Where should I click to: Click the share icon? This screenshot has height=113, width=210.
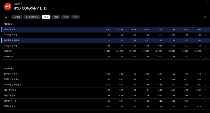(205, 17)
